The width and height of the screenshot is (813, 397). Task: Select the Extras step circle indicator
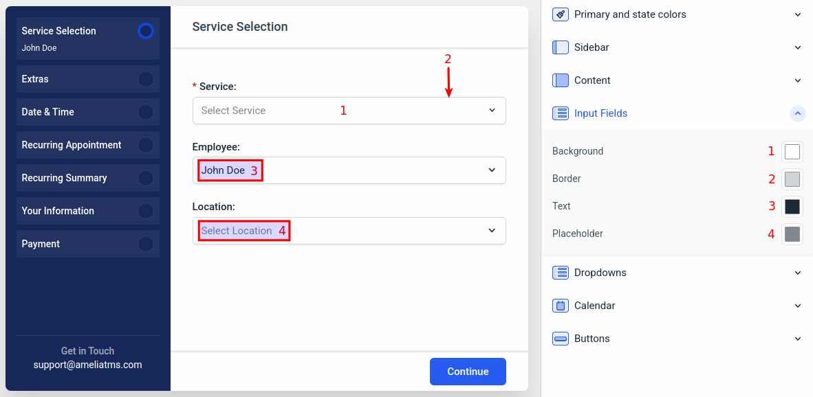coord(145,79)
